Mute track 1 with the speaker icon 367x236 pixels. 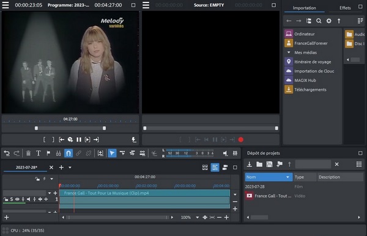click(x=29, y=199)
